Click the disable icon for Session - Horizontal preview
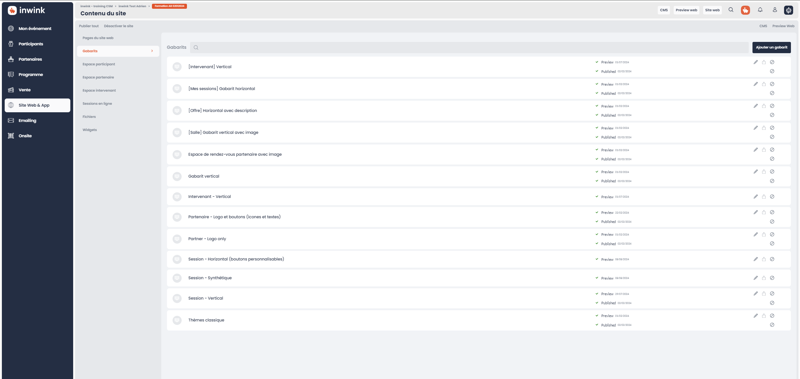The width and height of the screenshot is (800, 379). [x=772, y=259]
